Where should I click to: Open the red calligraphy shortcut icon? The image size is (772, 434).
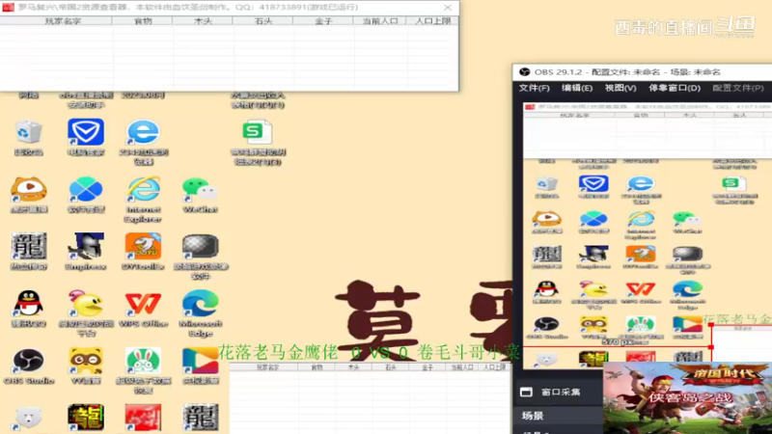click(x=143, y=418)
